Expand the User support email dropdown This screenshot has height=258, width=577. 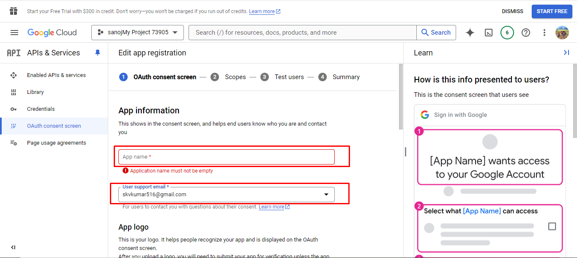tap(326, 195)
